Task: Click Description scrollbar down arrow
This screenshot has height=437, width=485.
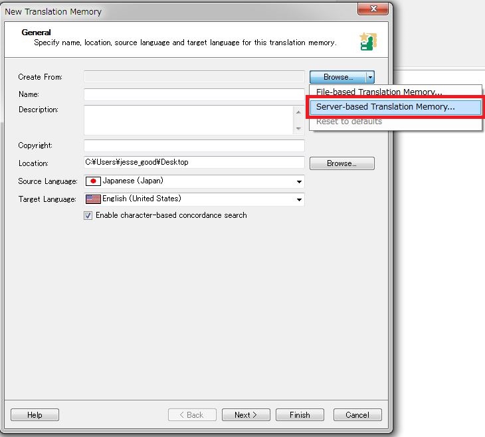Action: pos(298,129)
